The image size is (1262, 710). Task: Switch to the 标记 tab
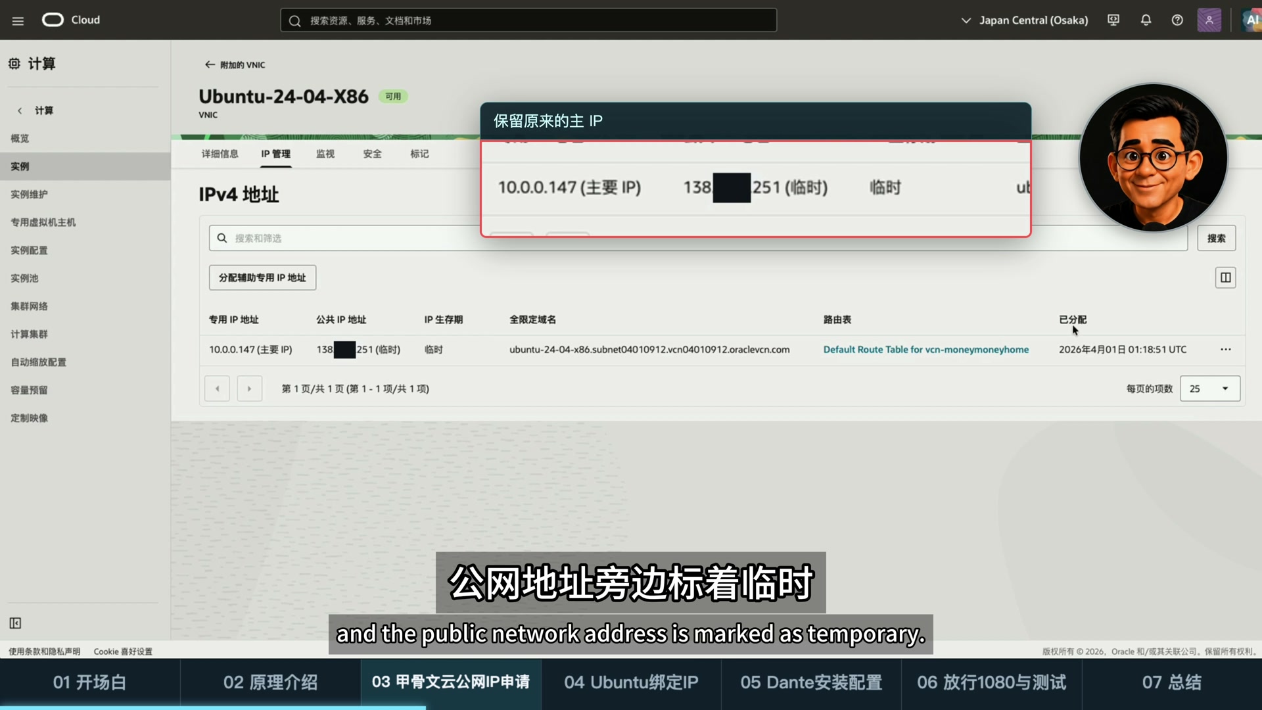click(419, 154)
